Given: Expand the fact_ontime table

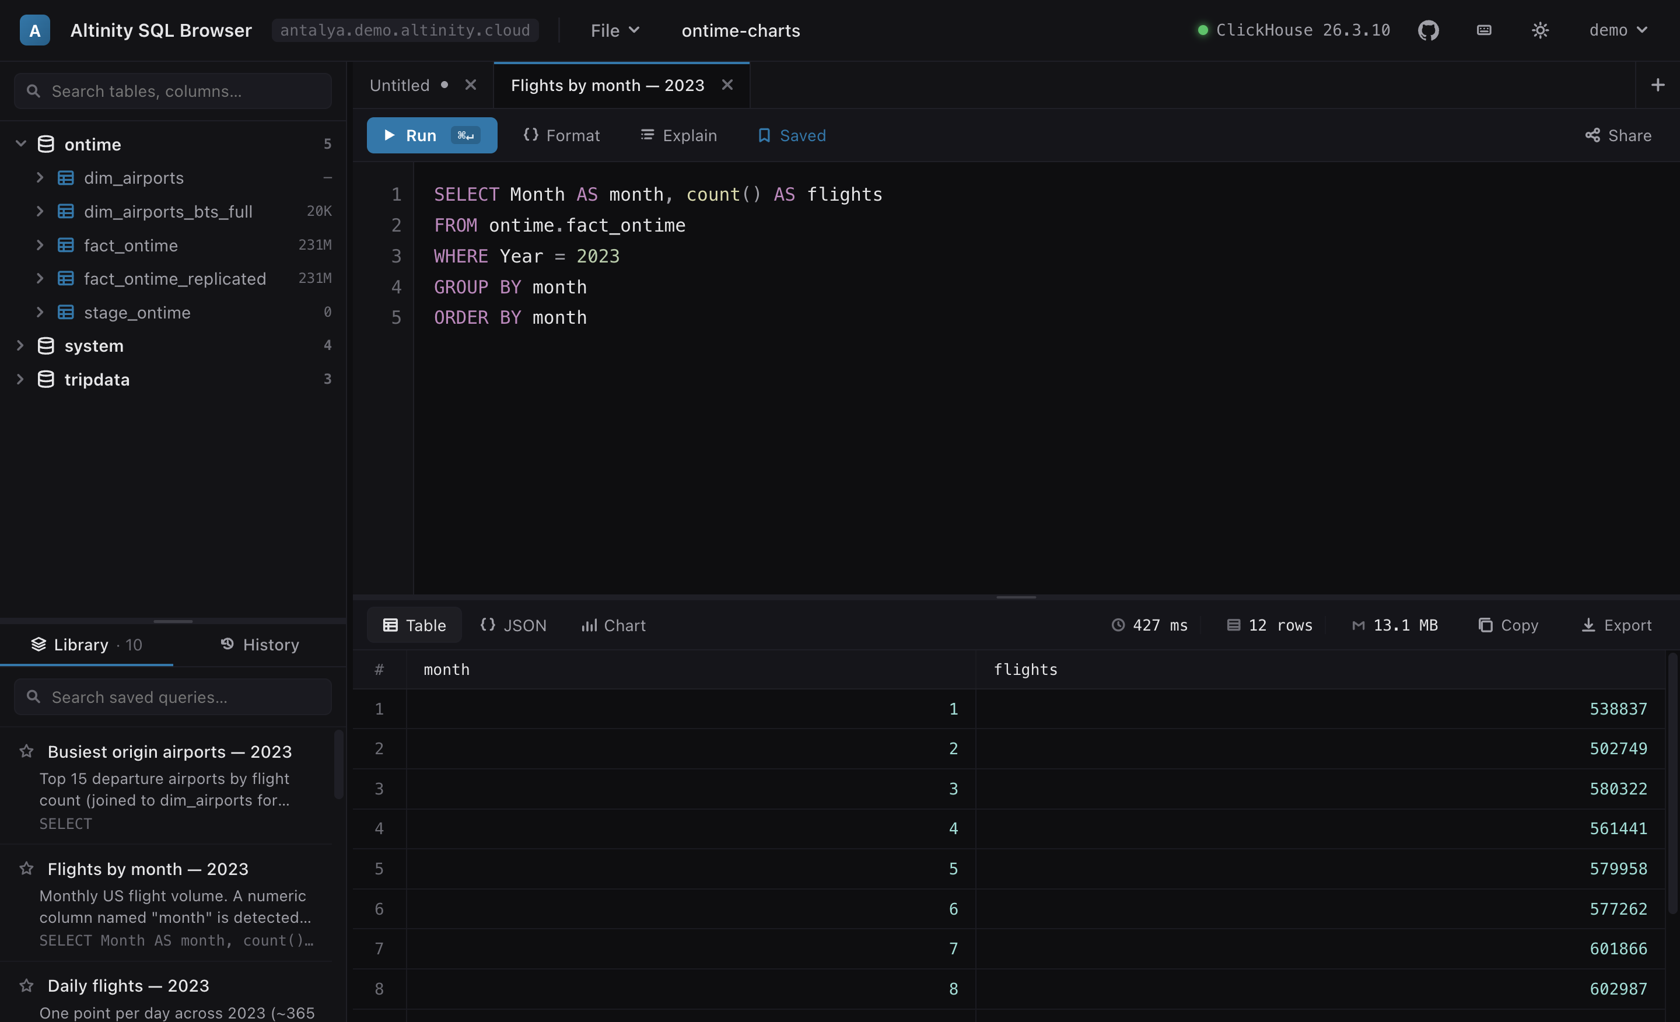Looking at the screenshot, I should [x=40, y=245].
